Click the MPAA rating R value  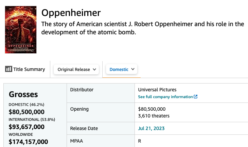click(x=140, y=141)
